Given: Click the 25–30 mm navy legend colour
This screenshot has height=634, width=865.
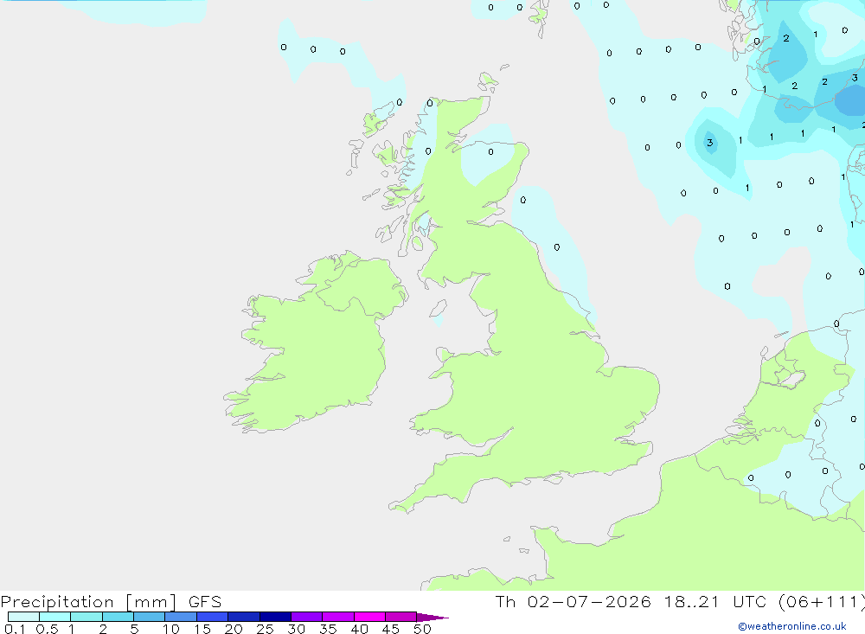Looking at the screenshot, I should 275,617.
